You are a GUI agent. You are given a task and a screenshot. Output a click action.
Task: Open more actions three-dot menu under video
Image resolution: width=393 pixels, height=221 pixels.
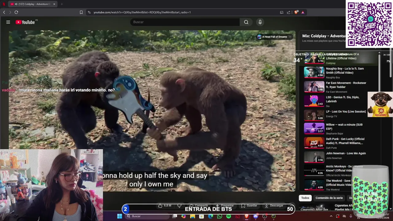tap(291, 206)
